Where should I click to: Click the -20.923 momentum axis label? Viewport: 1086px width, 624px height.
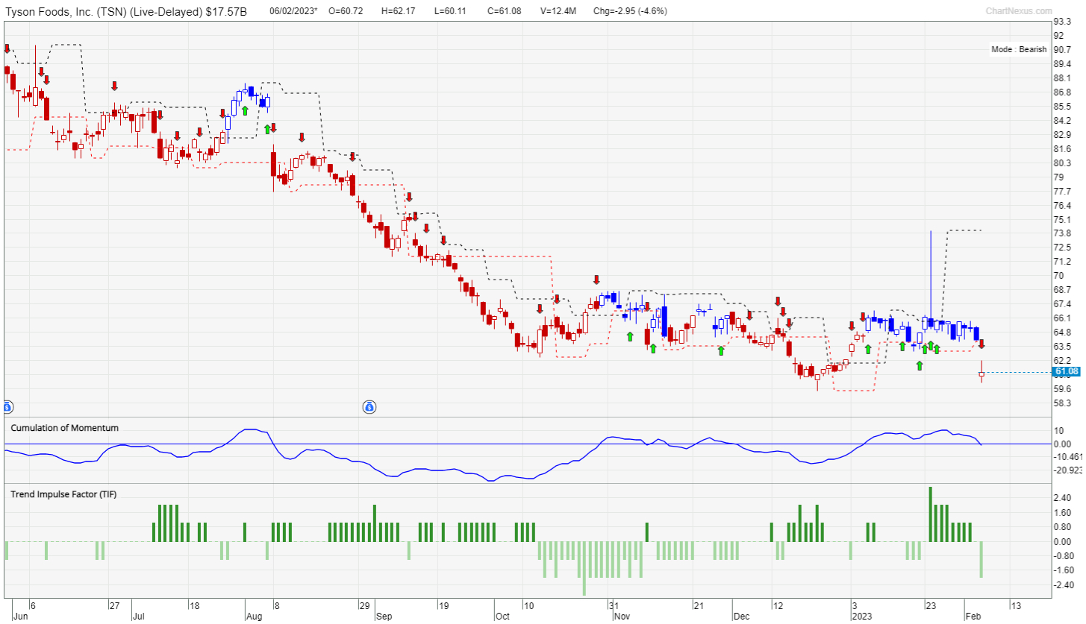point(1067,470)
